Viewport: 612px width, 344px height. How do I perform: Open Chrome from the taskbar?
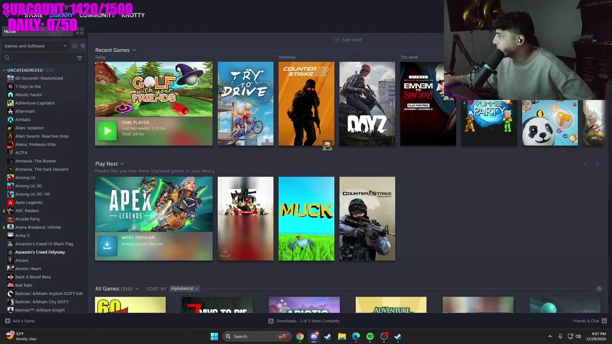(300, 336)
